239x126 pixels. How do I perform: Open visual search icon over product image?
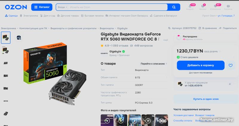coord(19,38)
